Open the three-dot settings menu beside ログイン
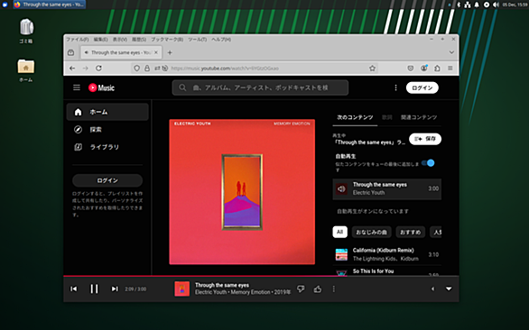The height and width of the screenshot is (330, 529). (x=395, y=87)
